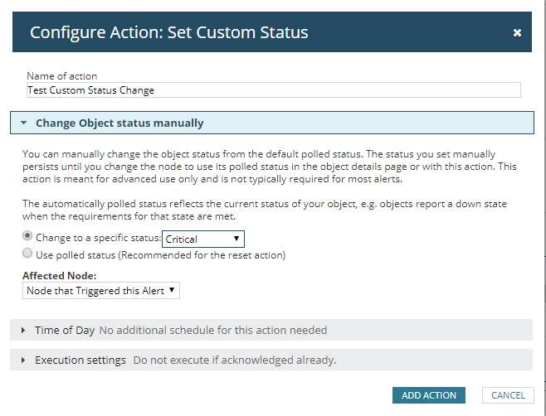Screen dimensions: 546x416
Task: Expand the Time of Day section arrow
Action: coord(23,330)
